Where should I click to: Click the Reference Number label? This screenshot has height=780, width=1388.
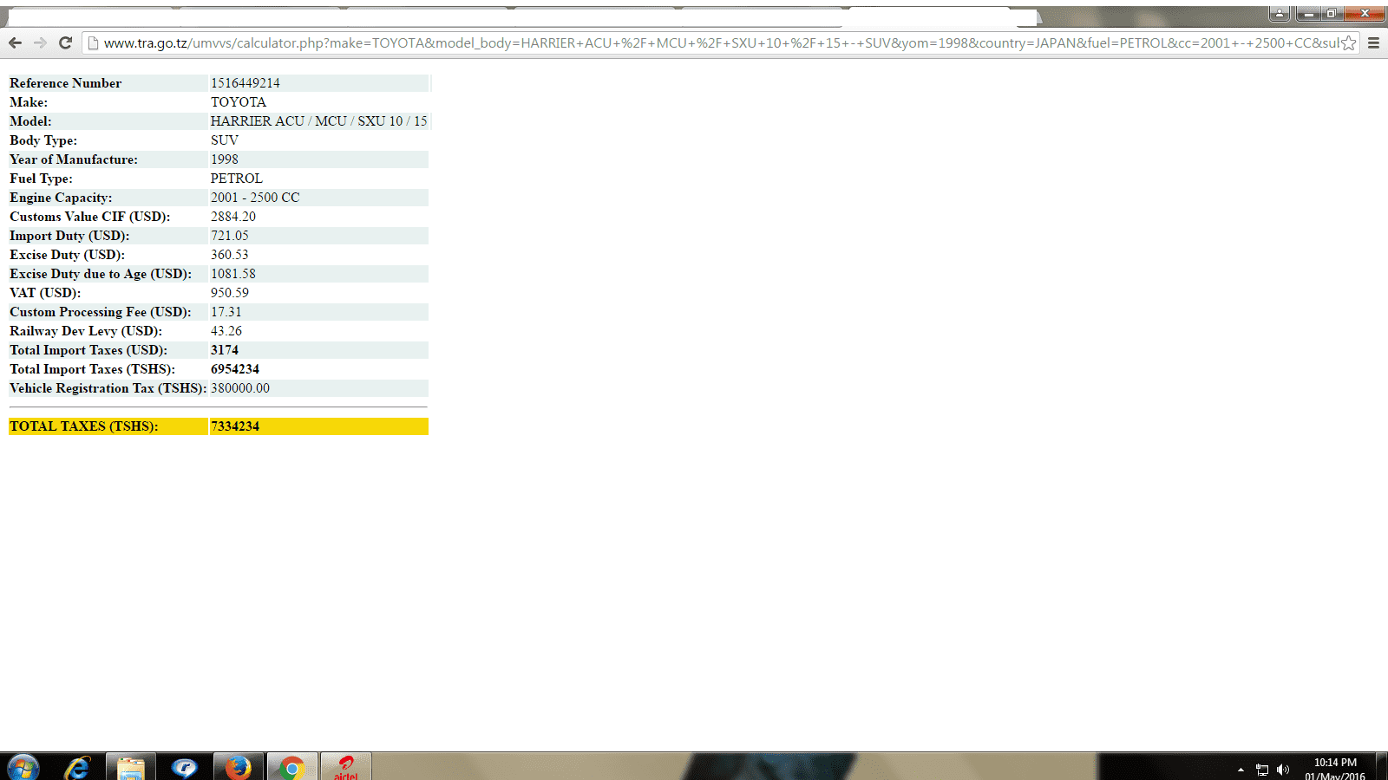66,83
